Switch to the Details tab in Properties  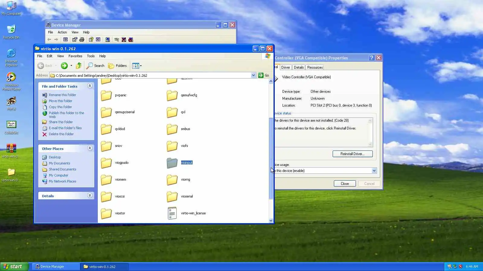[299, 67]
